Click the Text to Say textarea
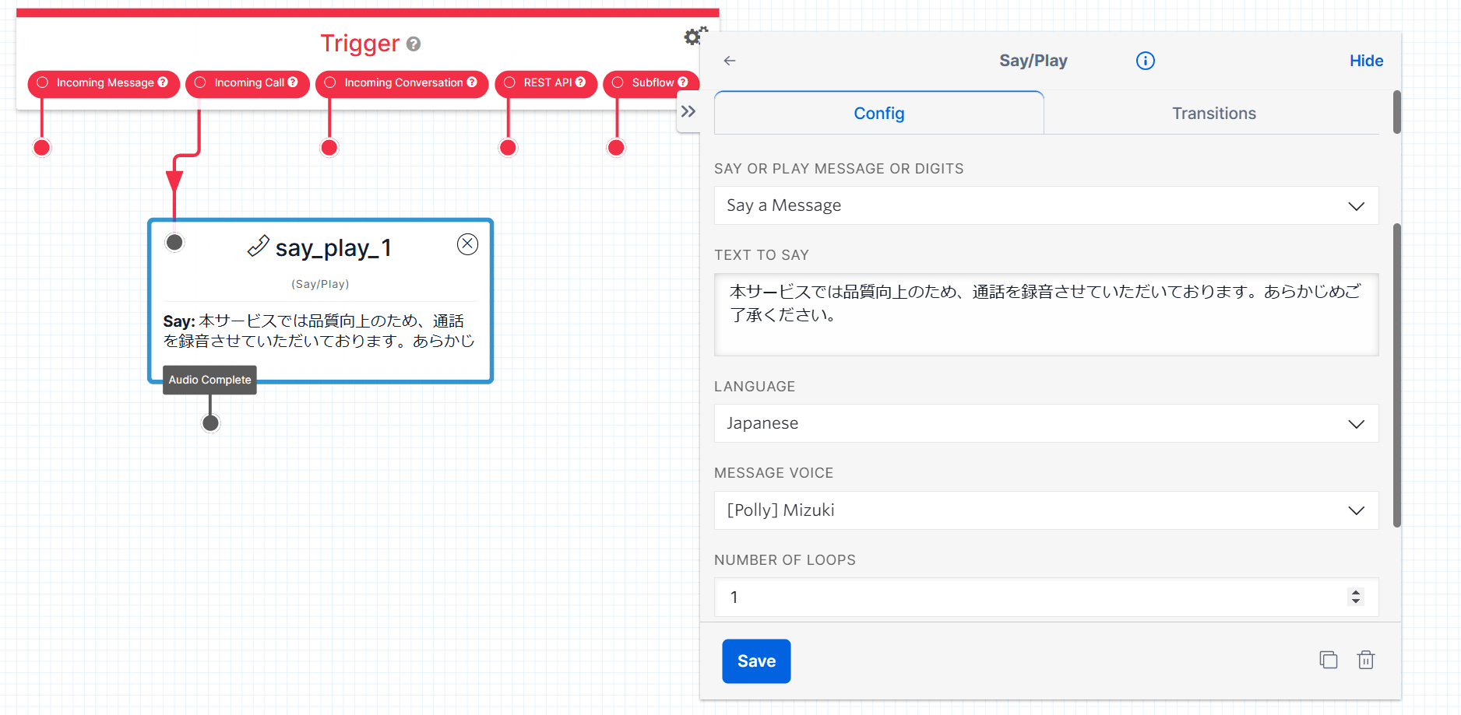This screenshot has height=715, width=1461. [1046, 314]
